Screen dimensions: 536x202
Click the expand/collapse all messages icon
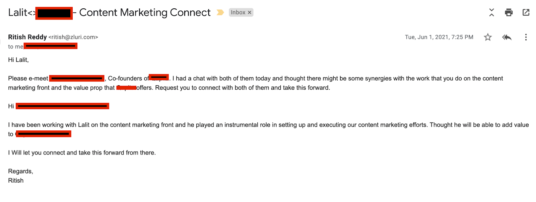coord(491,12)
